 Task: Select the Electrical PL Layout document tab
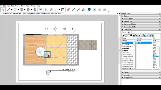point(32,13)
